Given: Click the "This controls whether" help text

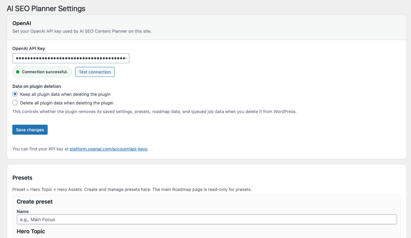Looking at the screenshot, I should (x=154, y=112).
